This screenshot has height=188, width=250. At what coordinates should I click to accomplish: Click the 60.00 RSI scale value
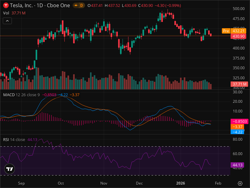(237, 154)
